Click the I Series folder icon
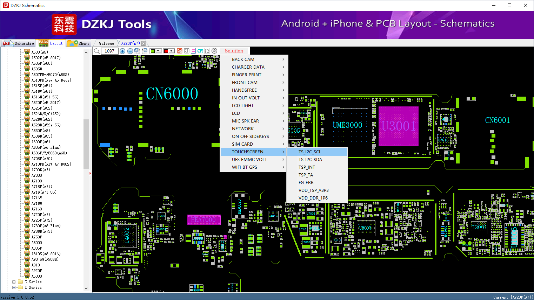This screenshot has width=534, height=300. [x=20, y=287]
